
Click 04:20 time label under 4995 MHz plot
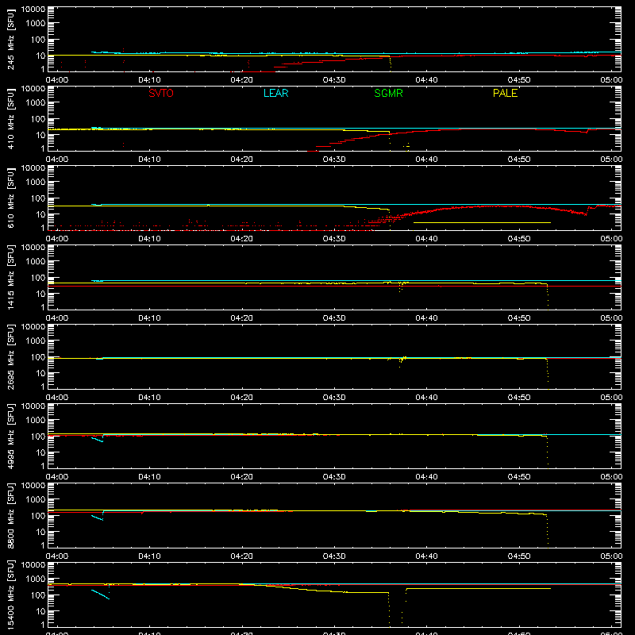pyautogui.click(x=242, y=477)
